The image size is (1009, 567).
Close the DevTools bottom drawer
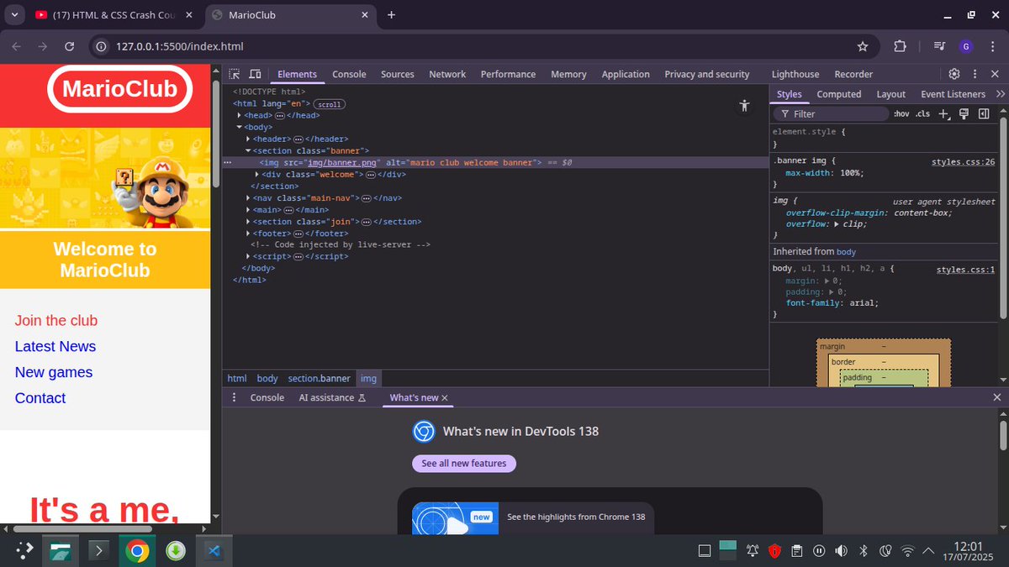[x=997, y=397]
